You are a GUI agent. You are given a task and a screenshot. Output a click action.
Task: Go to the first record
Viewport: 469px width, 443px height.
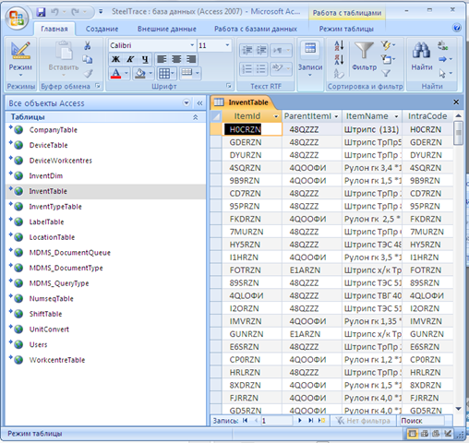click(246, 420)
